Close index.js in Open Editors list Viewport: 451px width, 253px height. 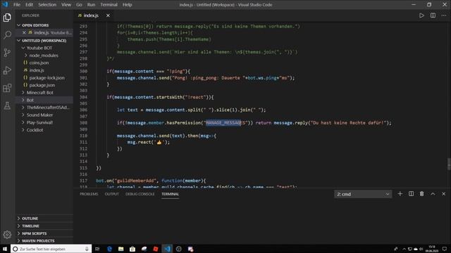[x=24, y=33]
